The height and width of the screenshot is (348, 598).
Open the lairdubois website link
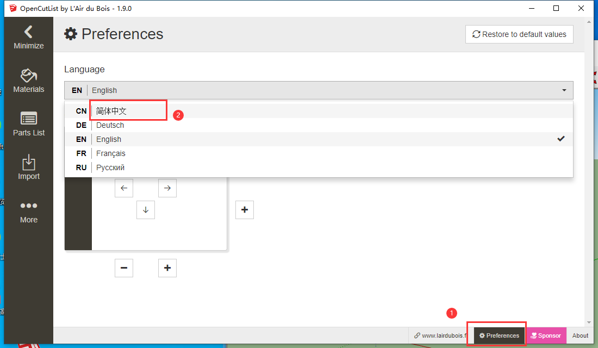tap(441, 335)
